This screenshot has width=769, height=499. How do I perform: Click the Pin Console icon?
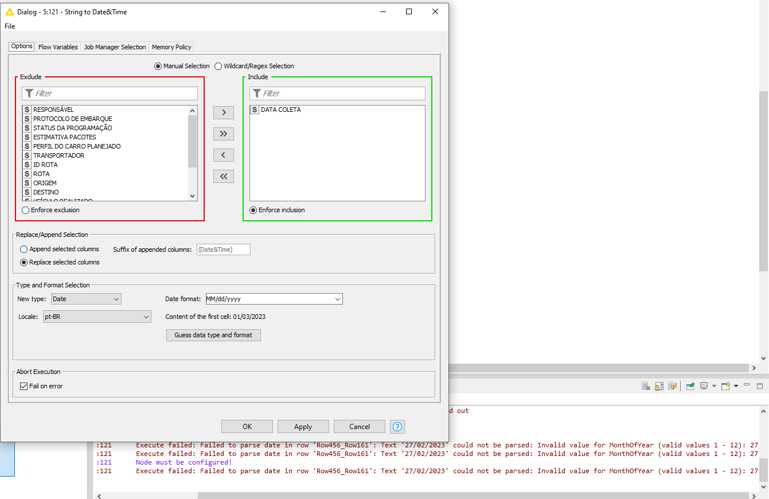[690, 386]
